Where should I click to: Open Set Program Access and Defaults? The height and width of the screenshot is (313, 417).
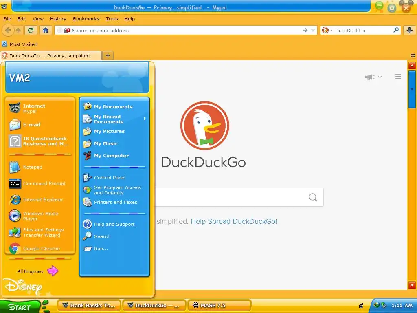point(114,190)
